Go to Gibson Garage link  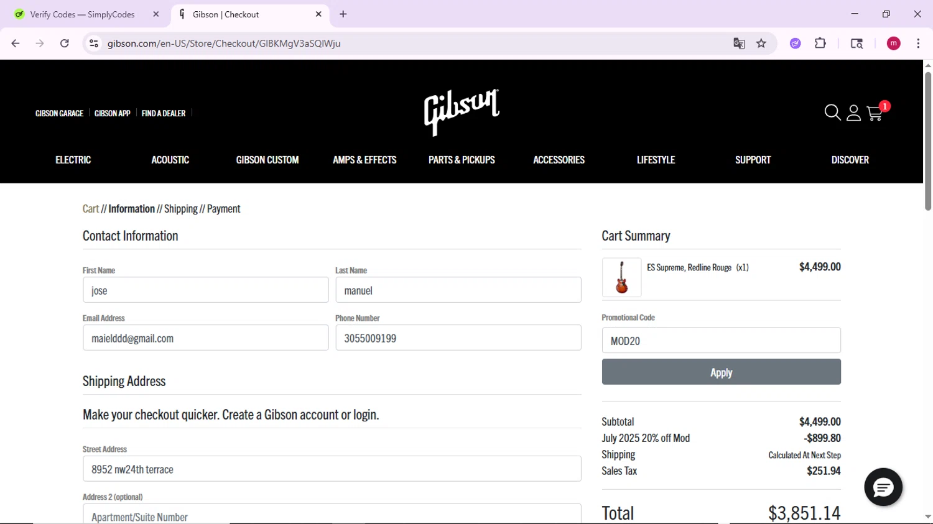pos(59,113)
